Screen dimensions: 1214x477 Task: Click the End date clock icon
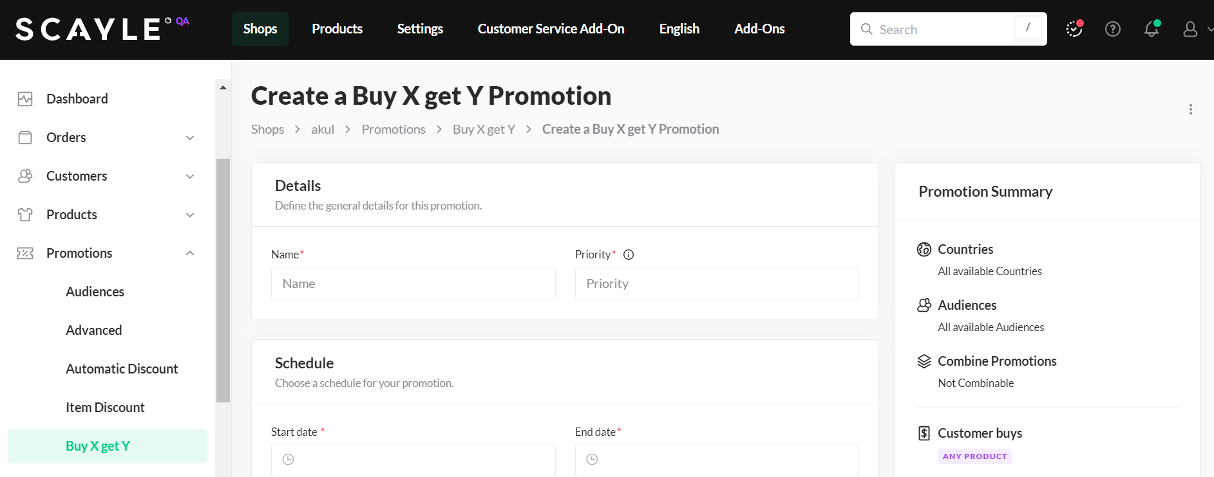[x=593, y=460]
